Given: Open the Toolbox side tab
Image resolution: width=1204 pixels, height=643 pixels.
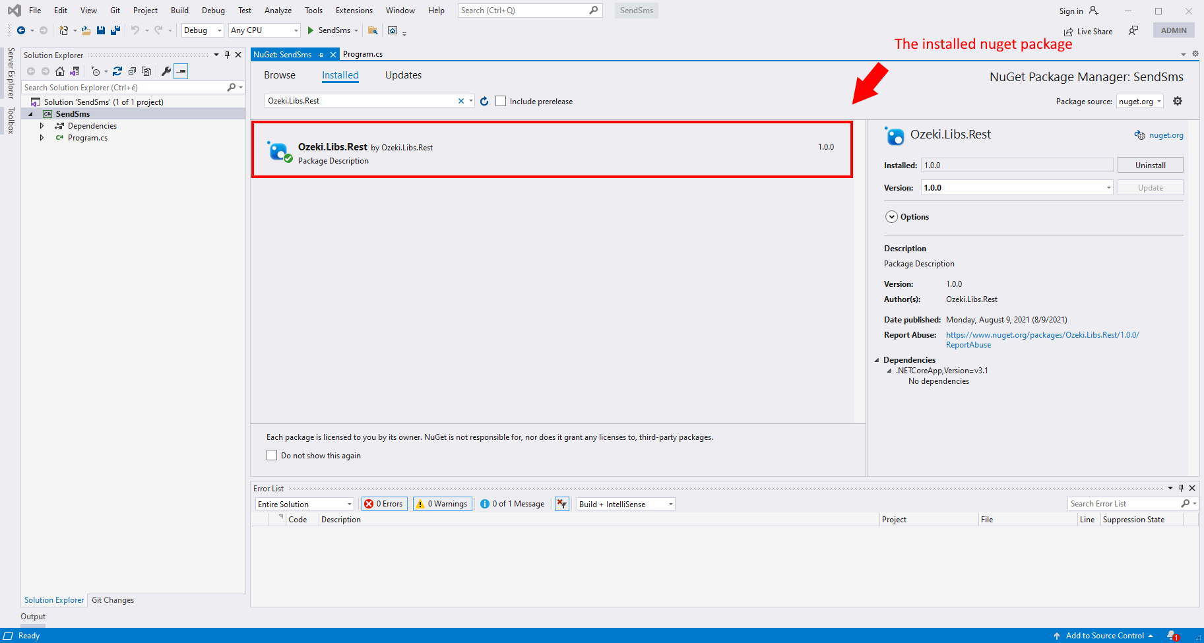Looking at the screenshot, I should click(x=11, y=121).
